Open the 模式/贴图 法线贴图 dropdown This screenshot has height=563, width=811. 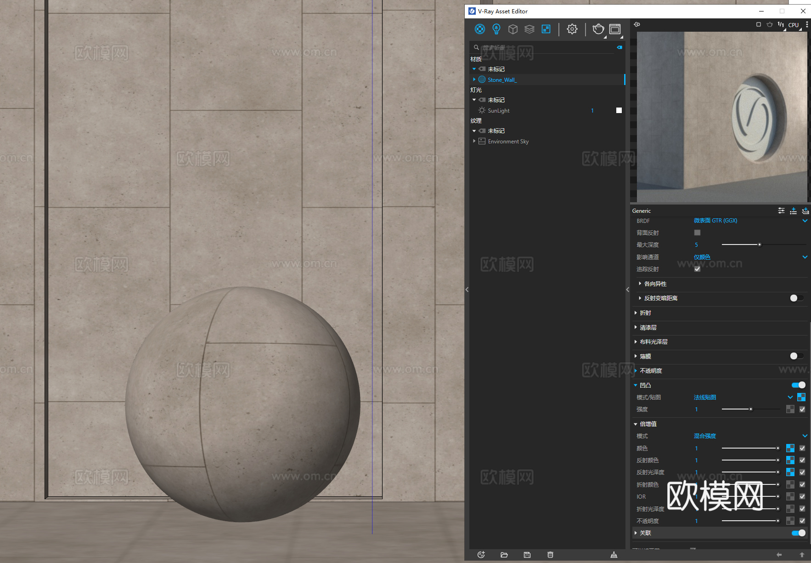(743, 397)
